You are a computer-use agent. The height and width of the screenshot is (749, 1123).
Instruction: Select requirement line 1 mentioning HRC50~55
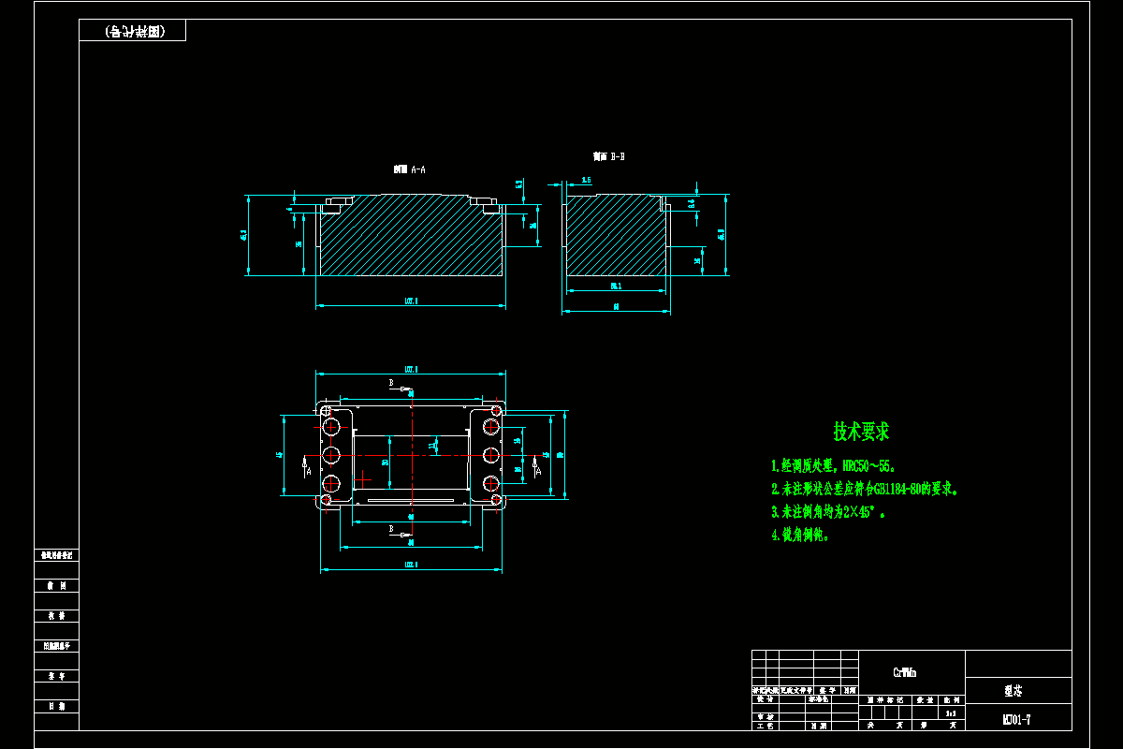[835, 465]
